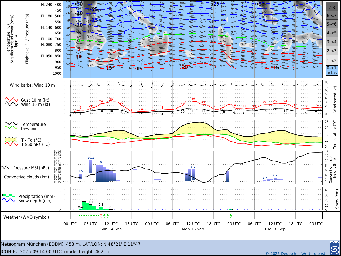
Task: Click the yellow T - Td legend icon
Action: (x=11, y=139)
